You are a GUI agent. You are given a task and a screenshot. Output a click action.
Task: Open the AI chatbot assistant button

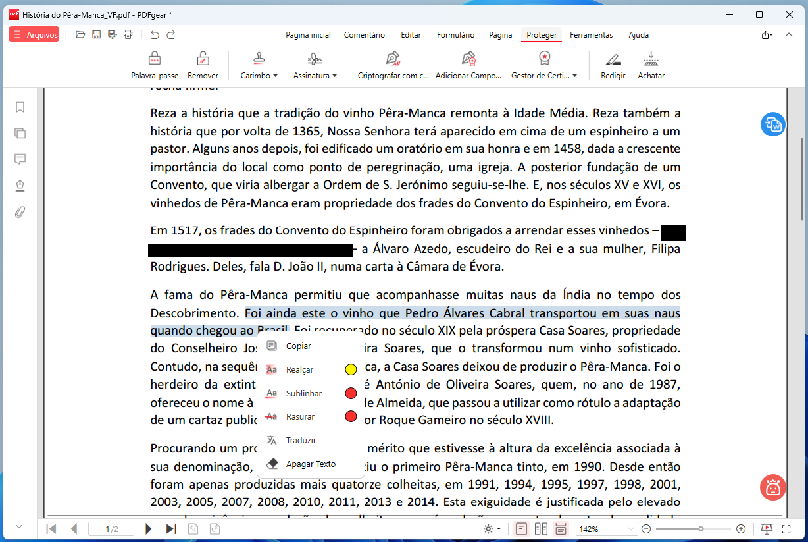pyautogui.click(x=772, y=487)
